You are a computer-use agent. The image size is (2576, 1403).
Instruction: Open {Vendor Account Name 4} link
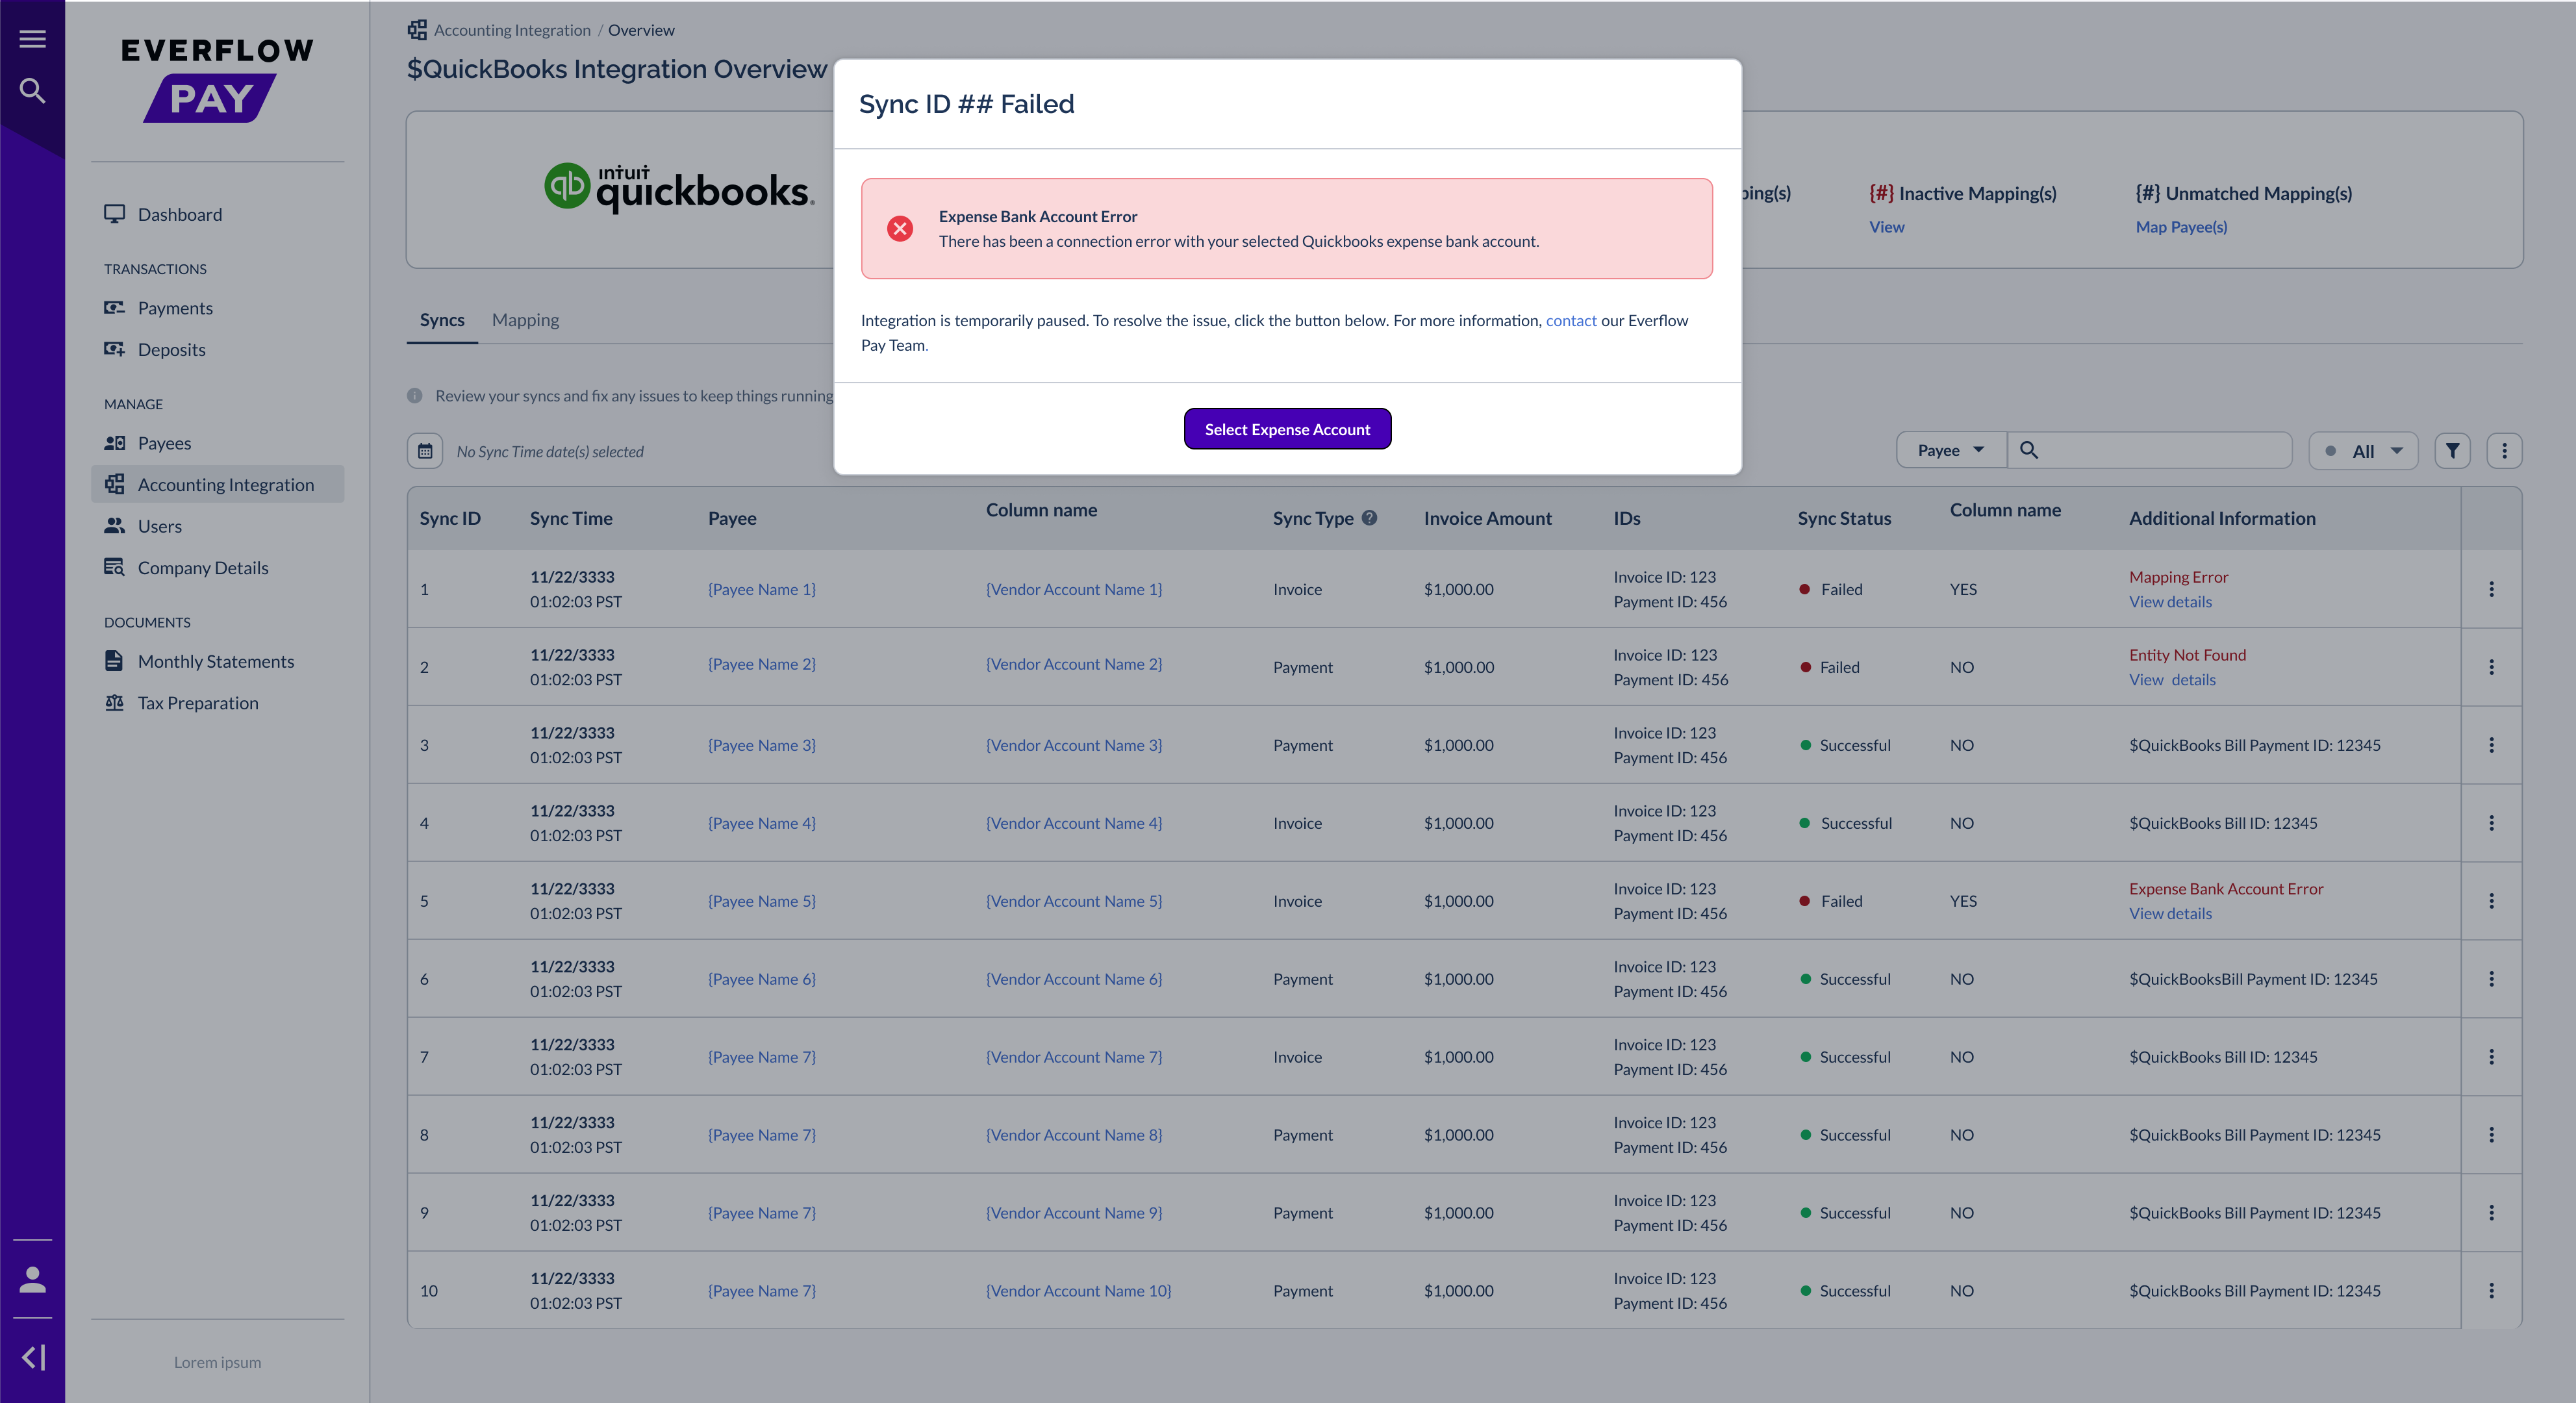pyautogui.click(x=1074, y=823)
